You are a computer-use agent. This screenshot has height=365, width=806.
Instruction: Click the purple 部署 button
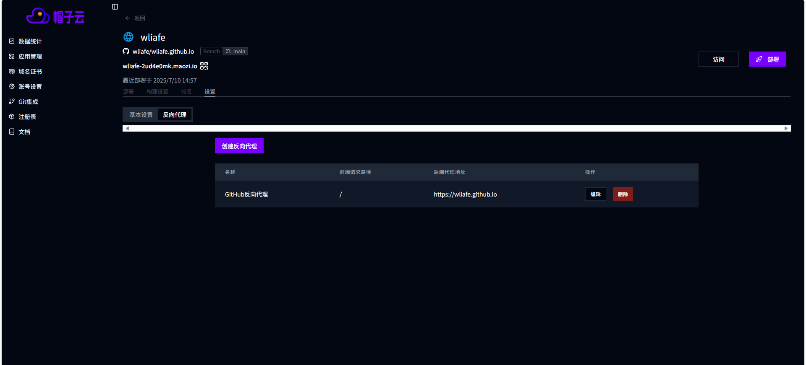[767, 60]
